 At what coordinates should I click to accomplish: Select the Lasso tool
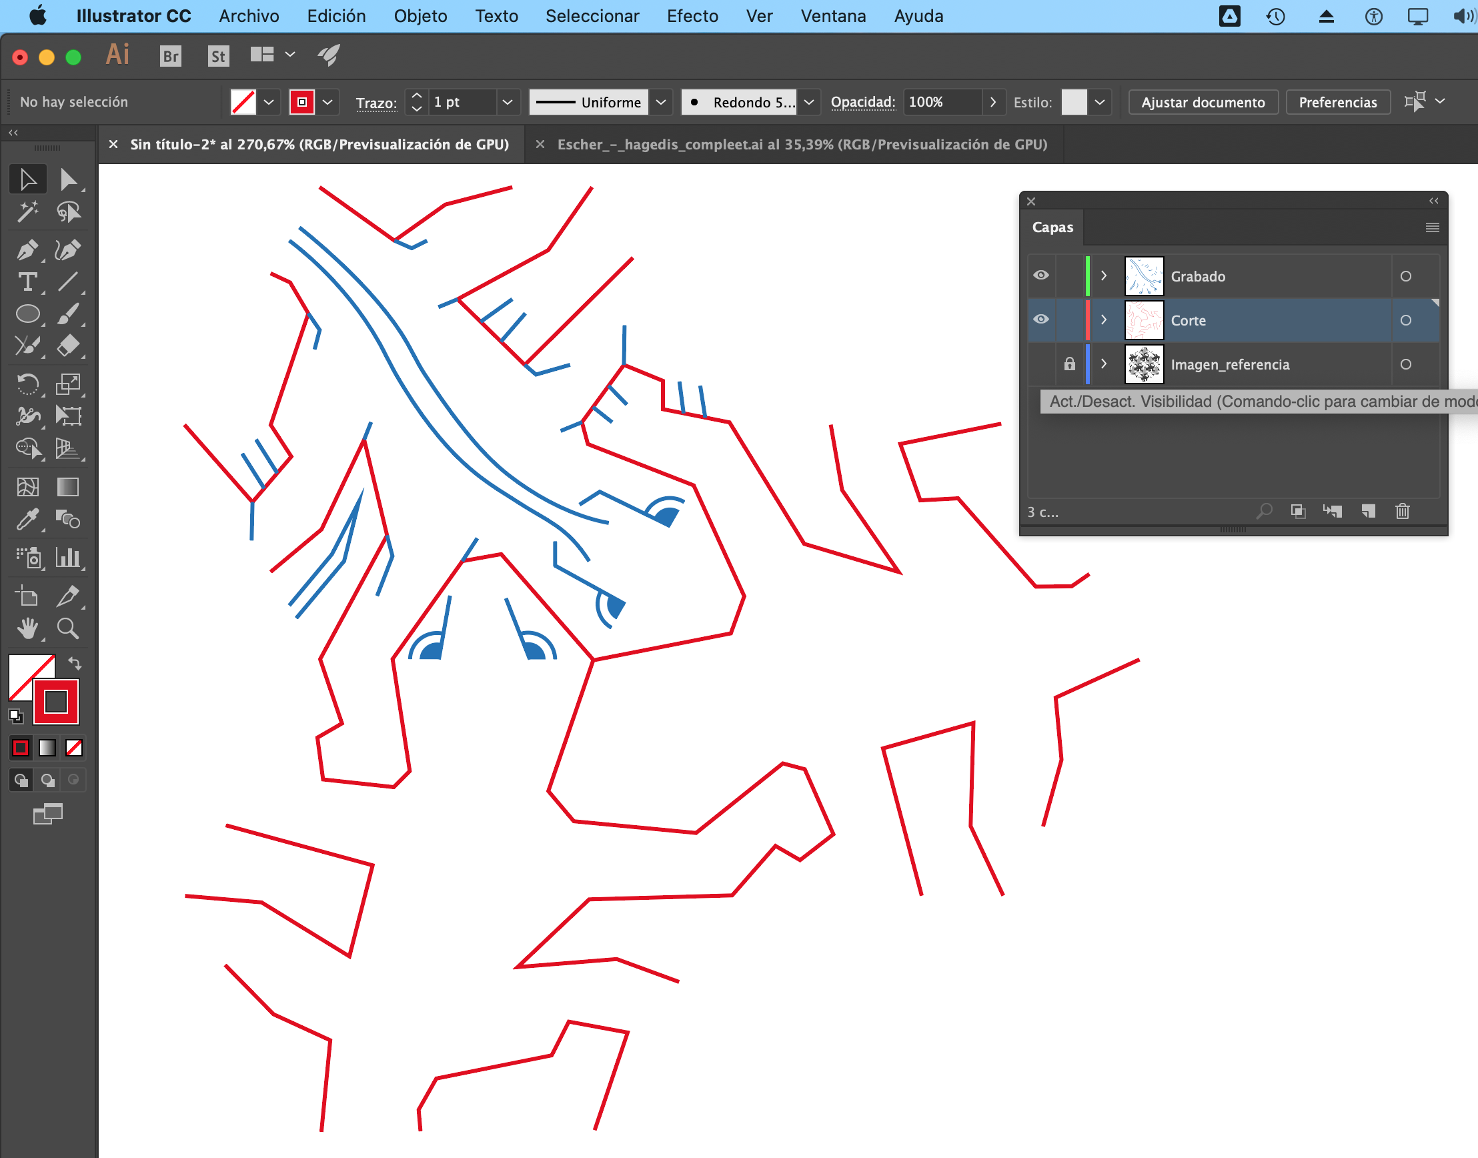tap(68, 212)
